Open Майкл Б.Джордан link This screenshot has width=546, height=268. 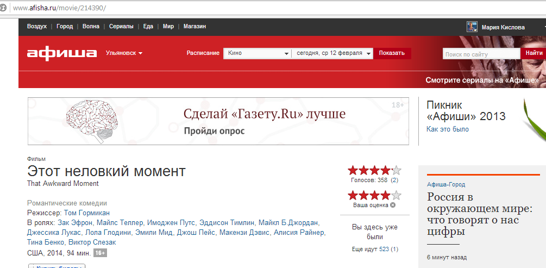290,223
